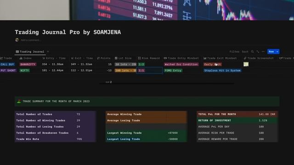Click the Average Winning Trade row
294x165 pixels.
(x=146, y=114)
